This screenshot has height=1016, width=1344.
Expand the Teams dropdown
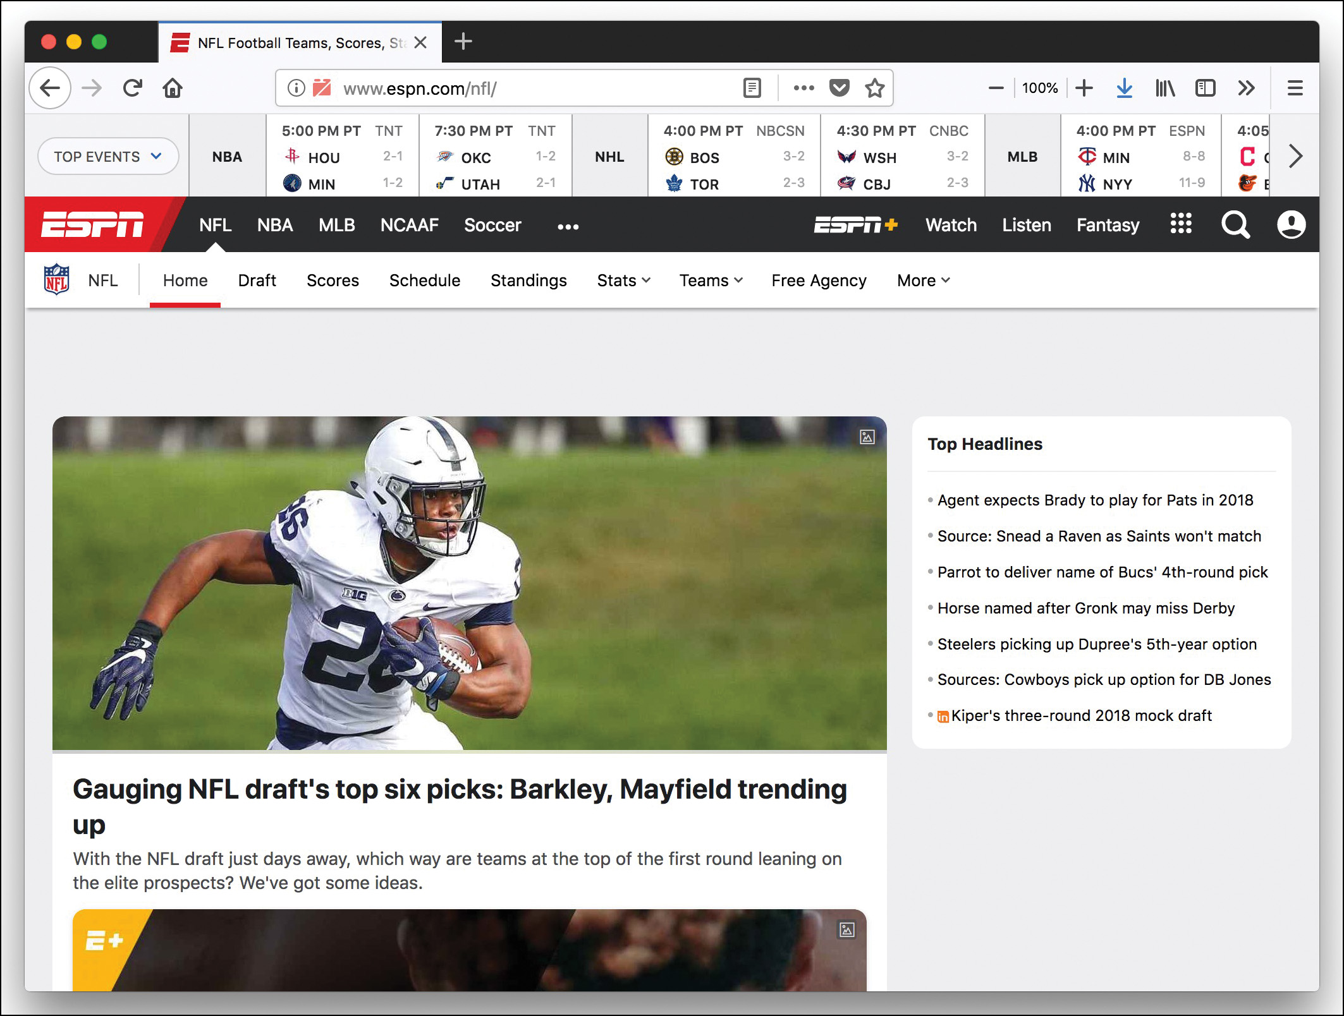click(711, 280)
